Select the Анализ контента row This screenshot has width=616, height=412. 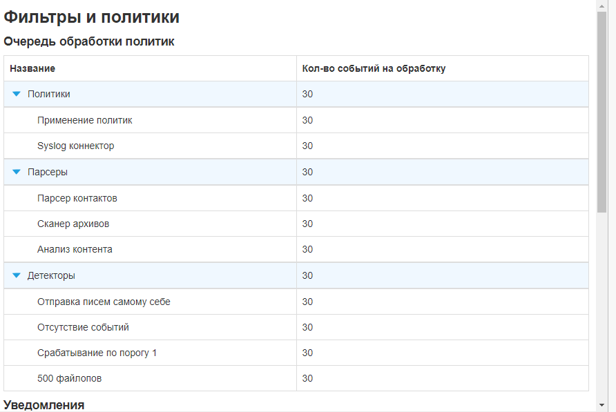pyautogui.click(x=75, y=249)
